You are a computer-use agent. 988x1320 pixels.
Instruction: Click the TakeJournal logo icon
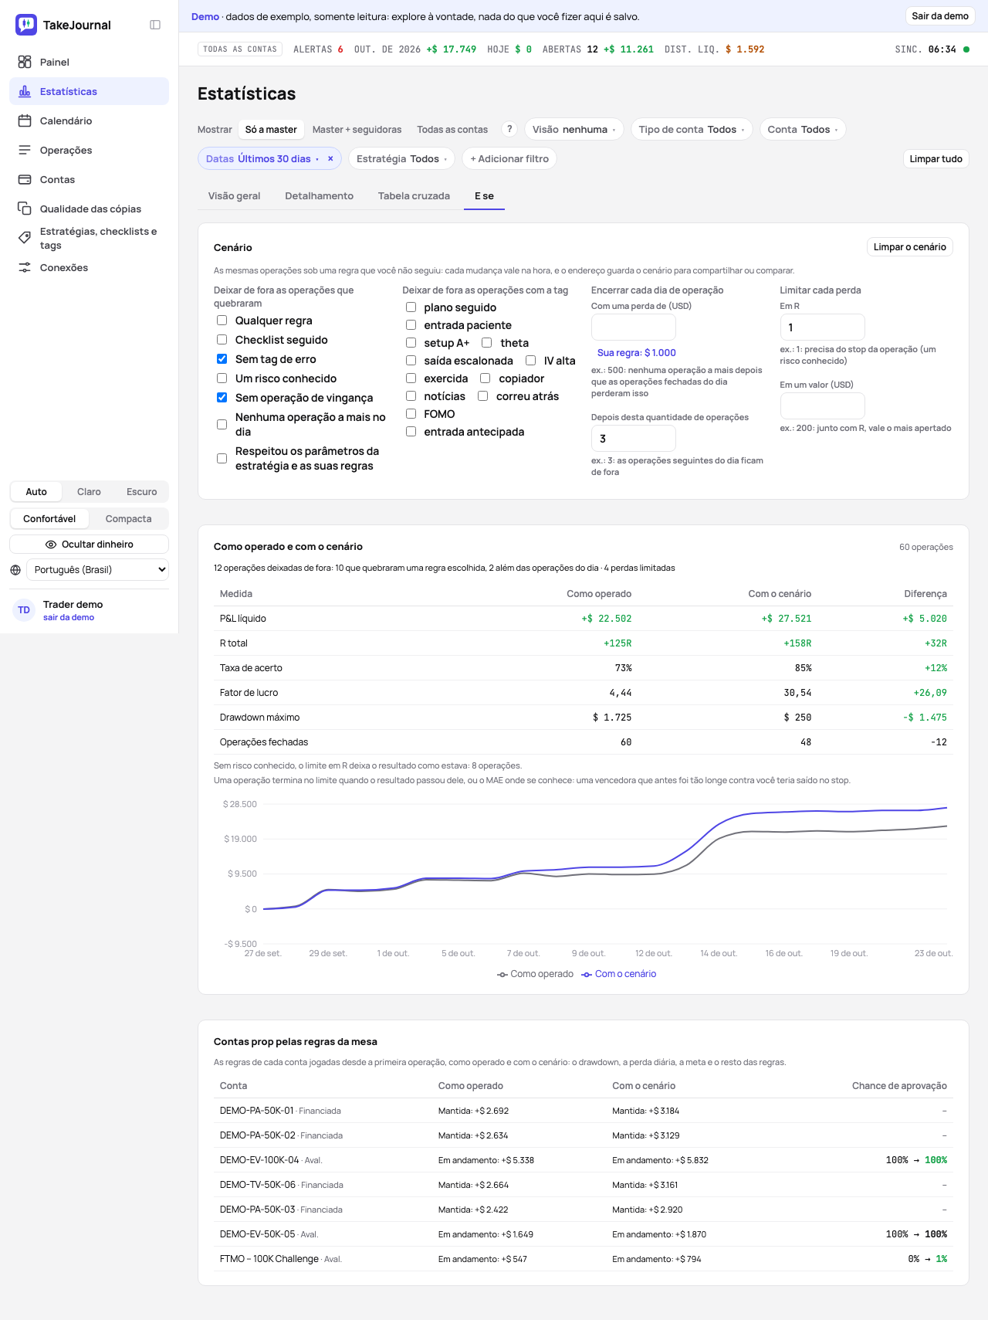[26, 25]
